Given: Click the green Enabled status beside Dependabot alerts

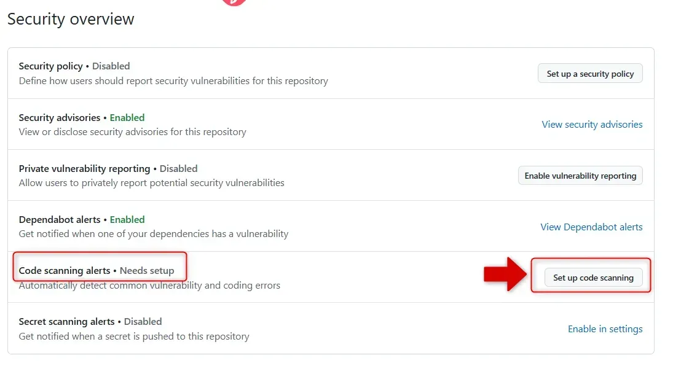Looking at the screenshot, I should 127,220.
